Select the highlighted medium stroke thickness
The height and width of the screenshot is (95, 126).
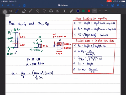tap(94, 11)
